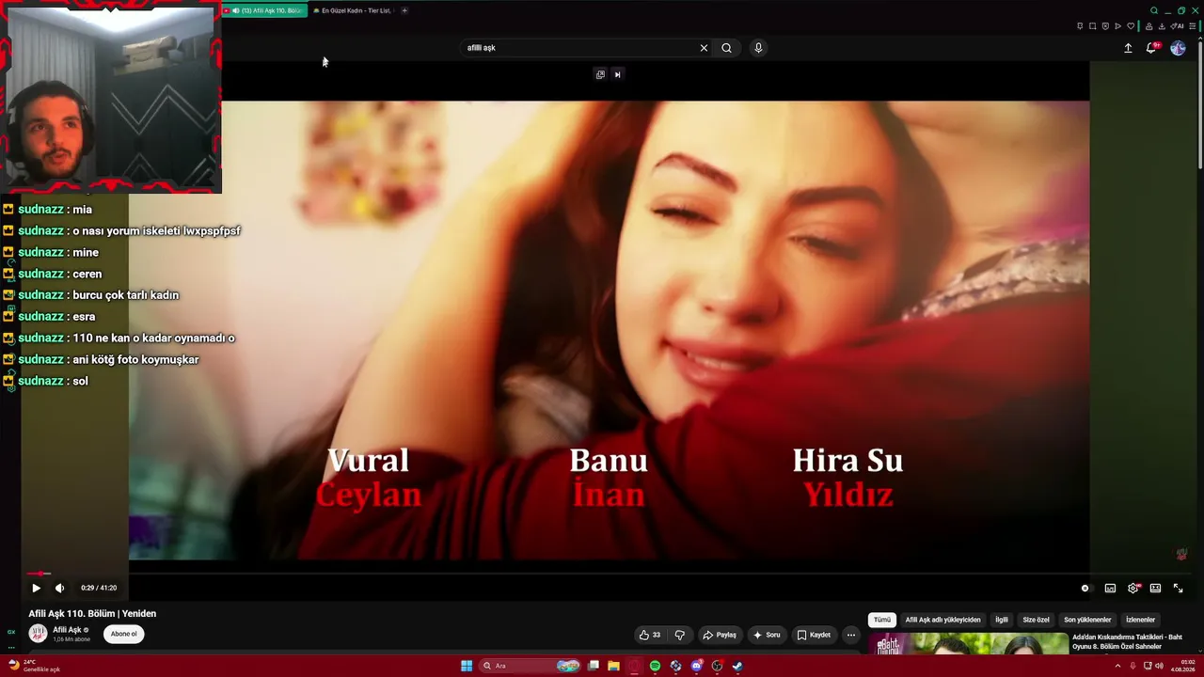This screenshot has width=1204, height=677.
Task: Open the weather widget showing 24°C
Action: click(34, 666)
